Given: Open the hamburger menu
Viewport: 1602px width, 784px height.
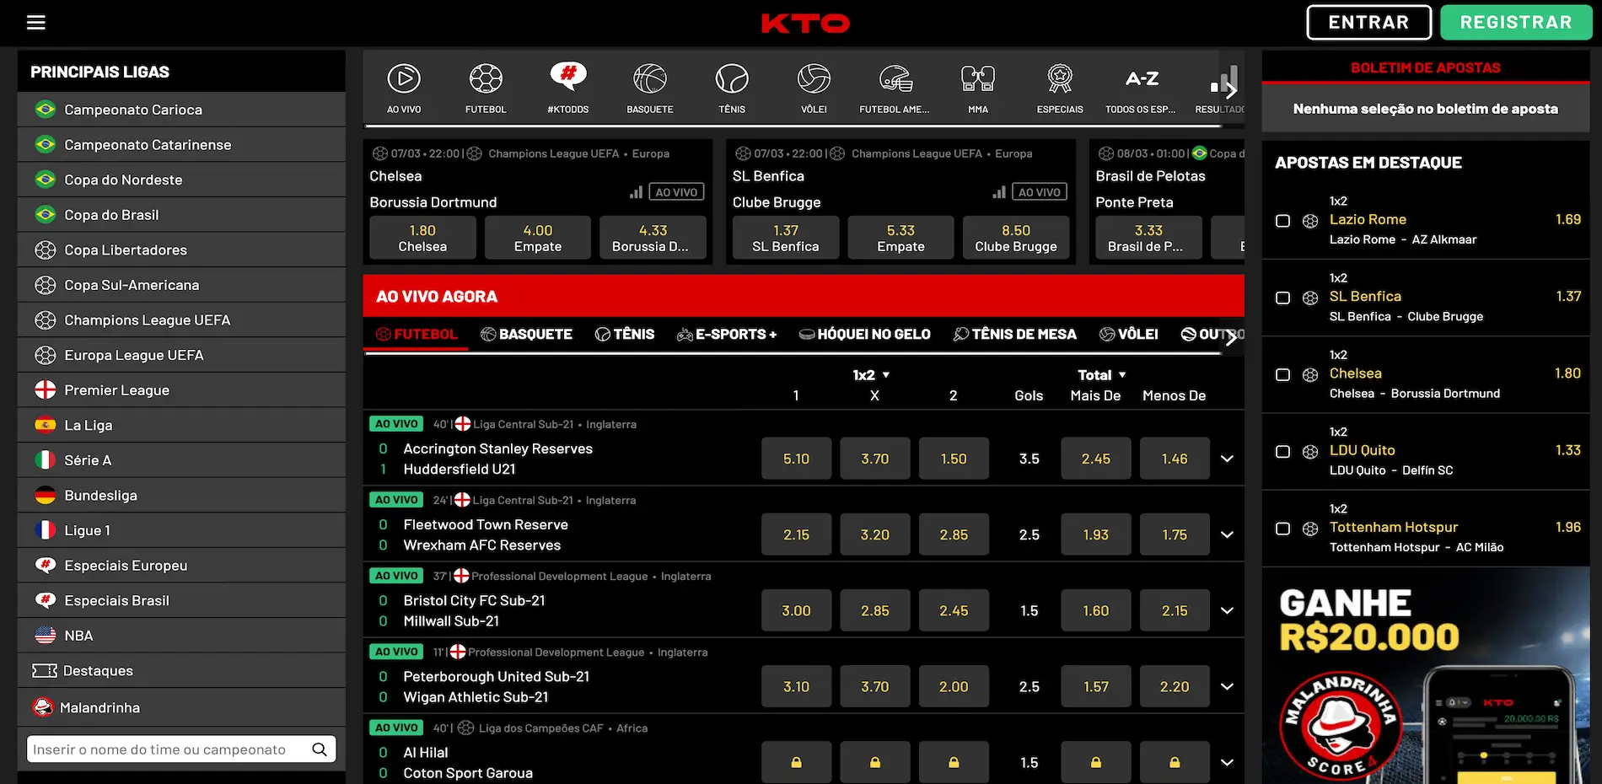Looking at the screenshot, I should (35, 22).
